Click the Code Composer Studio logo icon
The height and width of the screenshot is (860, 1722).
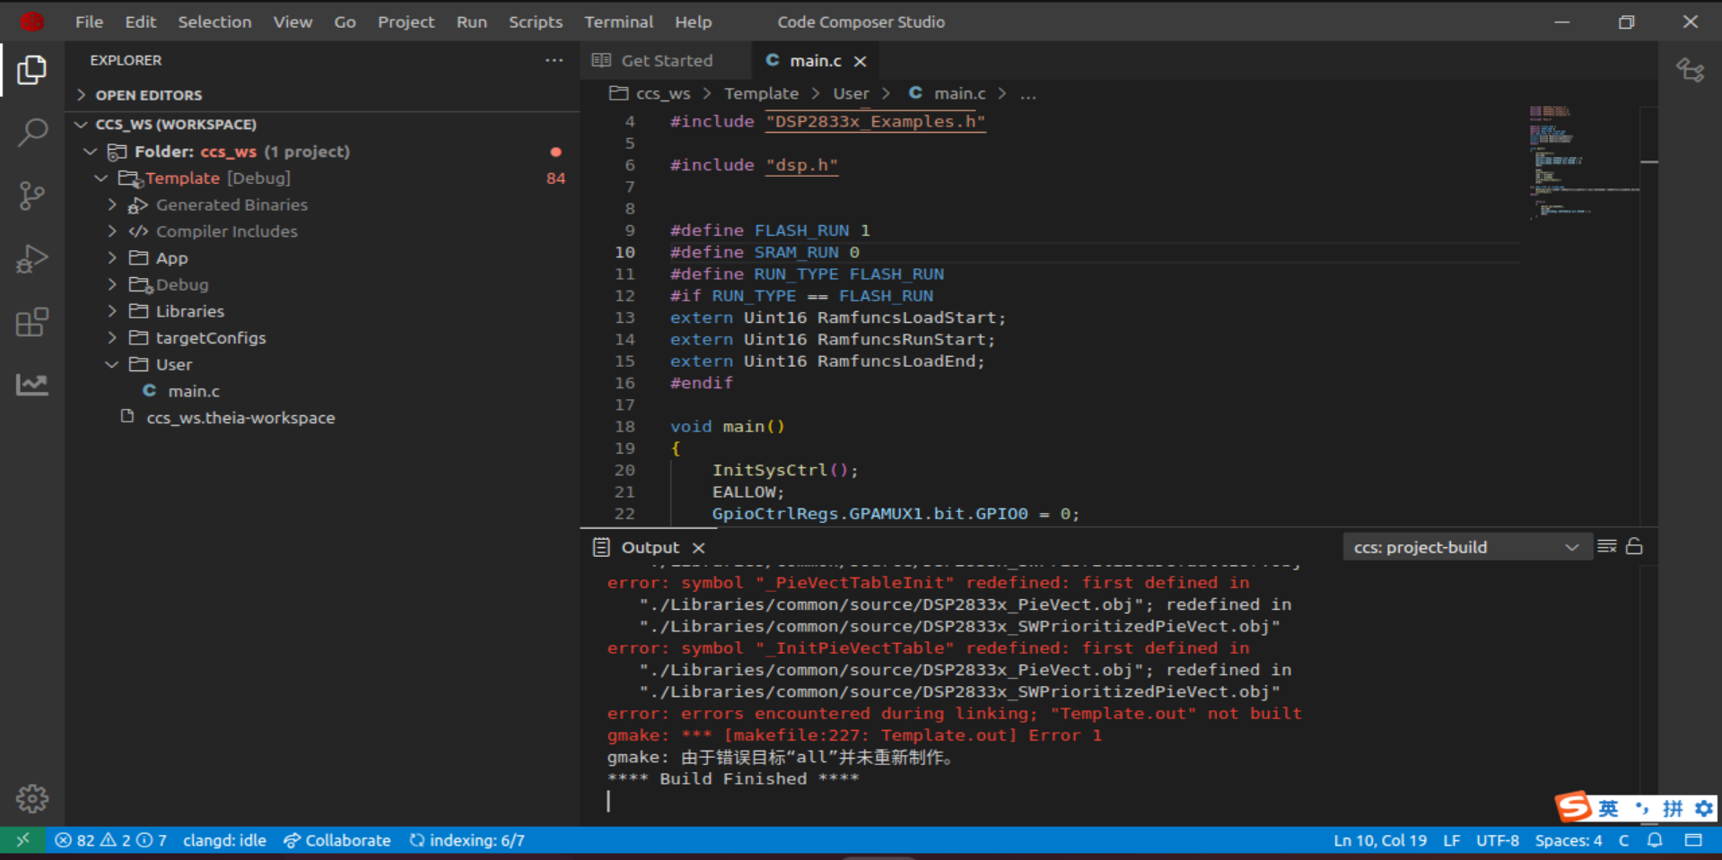point(32,22)
